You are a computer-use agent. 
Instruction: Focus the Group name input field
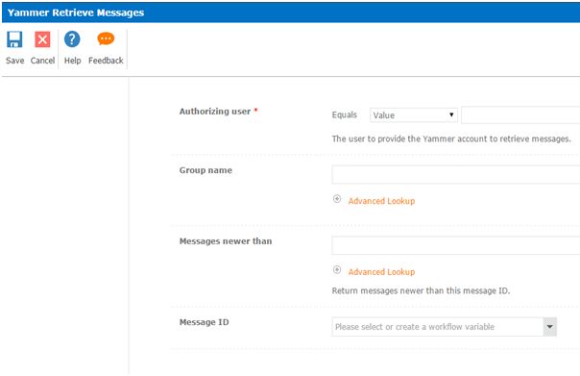456,174
